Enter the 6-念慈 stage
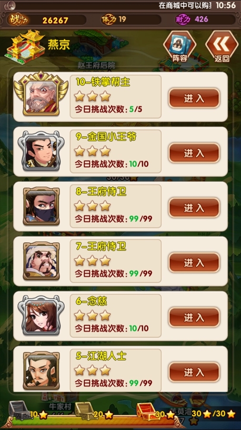The image size is (241, 430). [194, 318]
